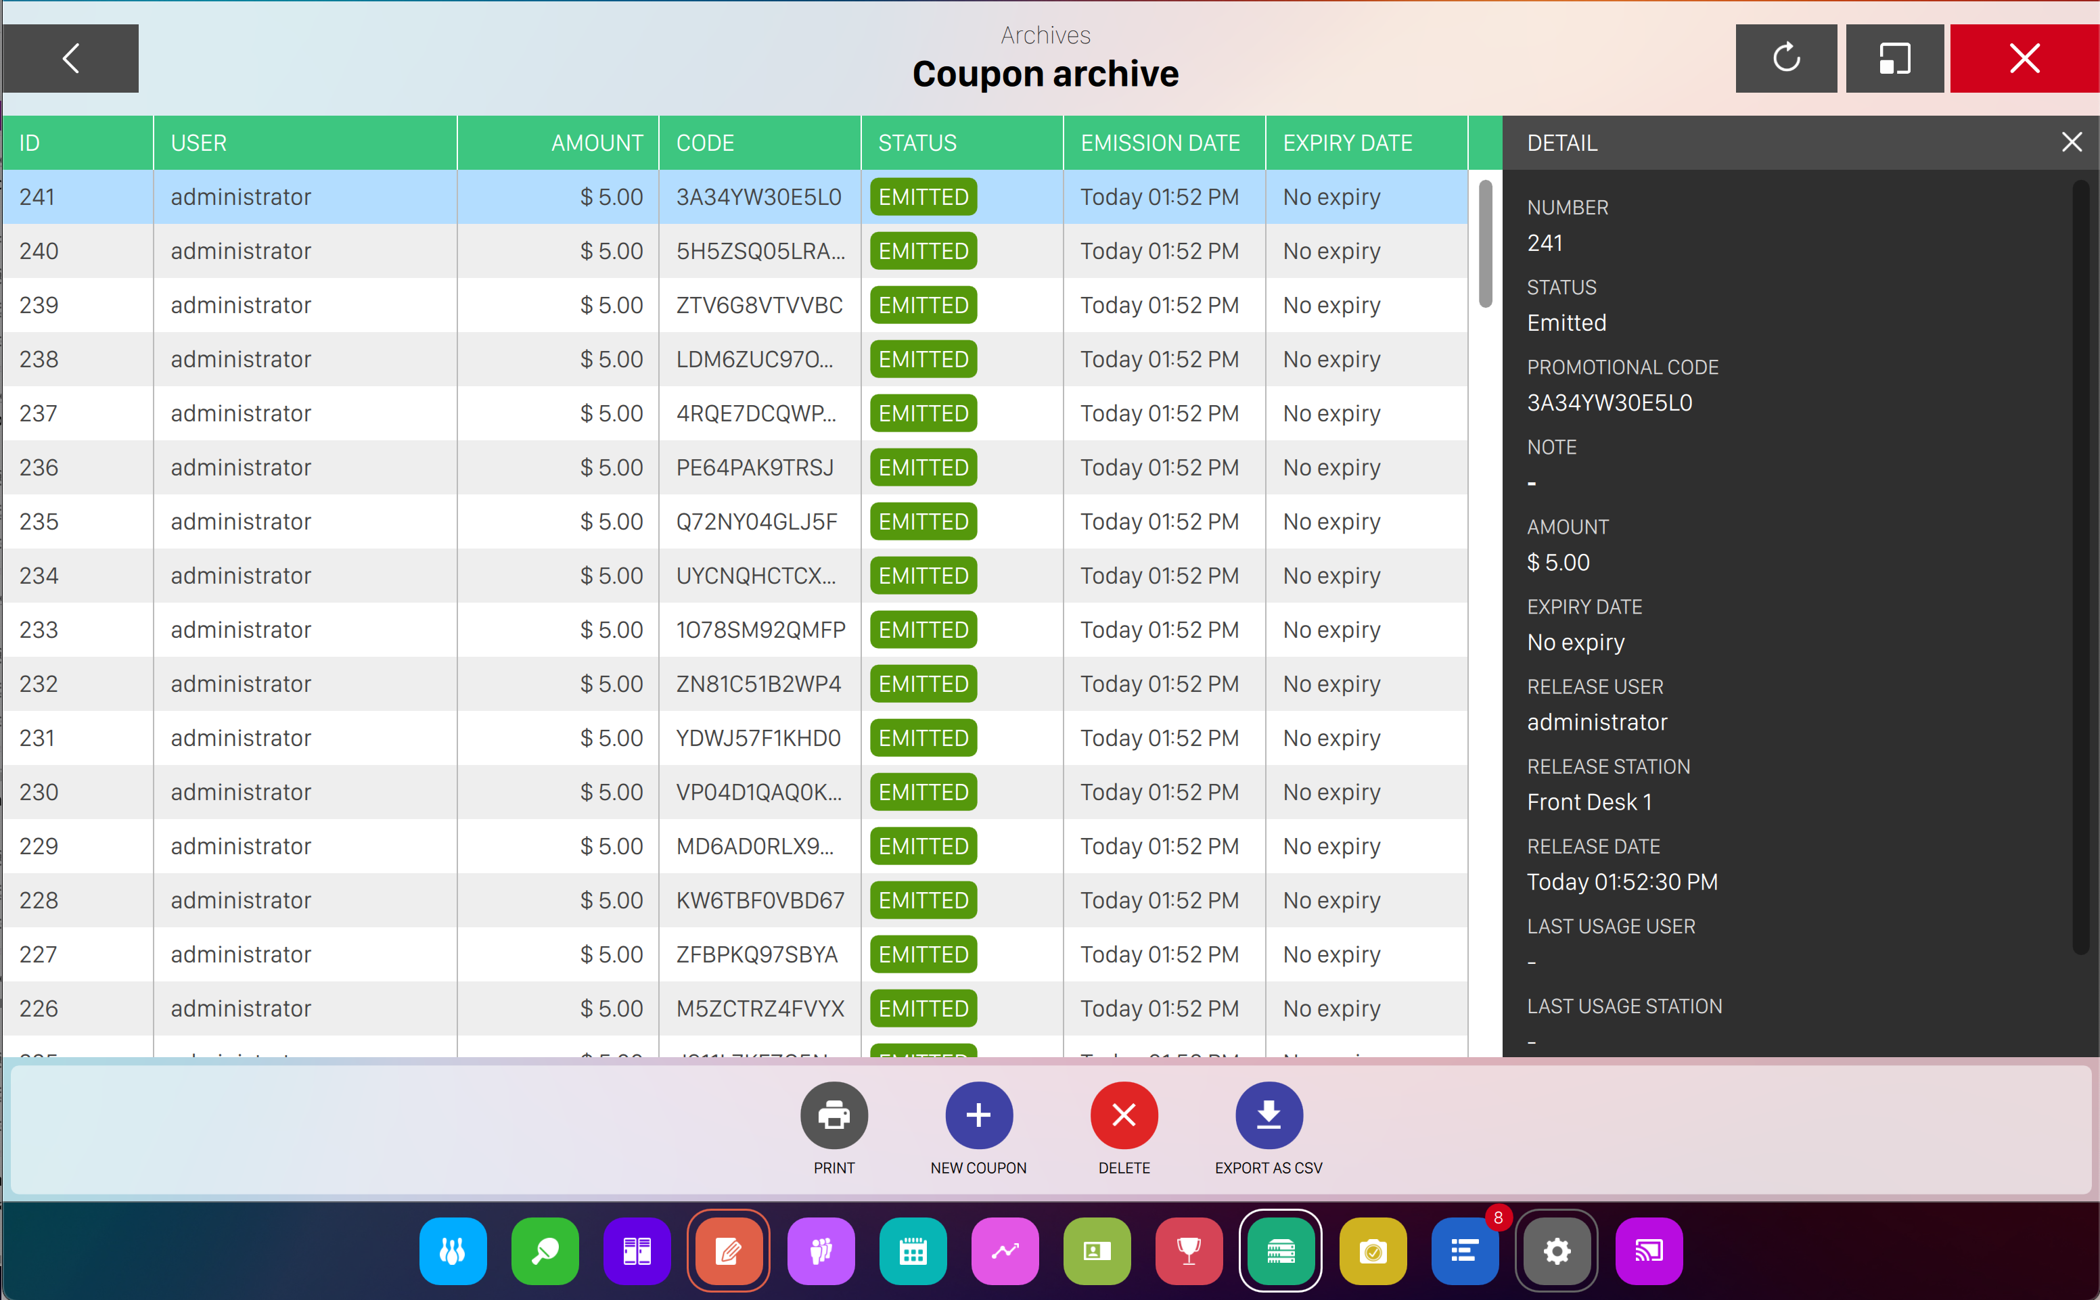Screen dimensions: 2100x1300
Task: Open the blue list icon with badge
Action: [1463, 1250]
